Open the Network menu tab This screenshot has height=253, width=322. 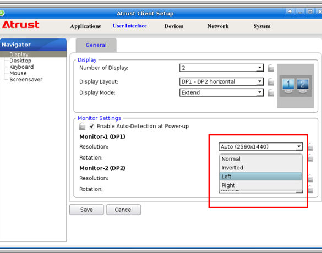click(x=218, y=26)
